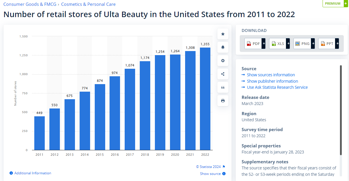Click the info panel vertical scrollbar
This screenshot has width=349, height=181.
(x=341, y=110)
